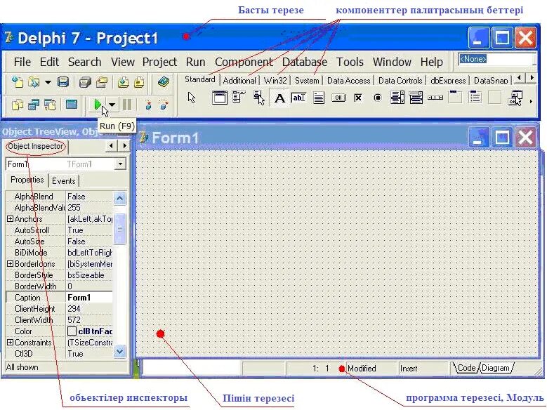This screenshot has height=410, width=547.
Task: Select the ScrollBar component icon
Action: click(x=435, y=98)
